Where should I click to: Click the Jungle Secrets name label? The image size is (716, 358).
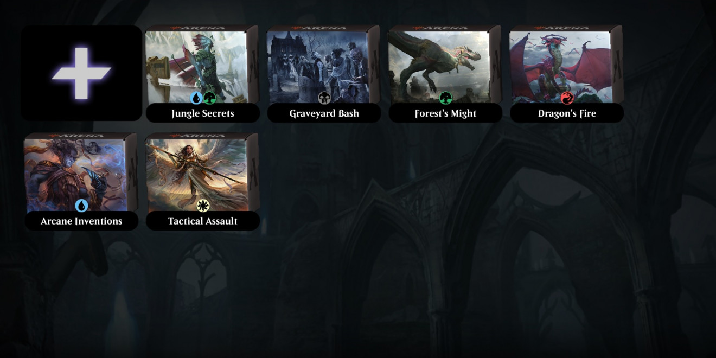tap(203, 113)
